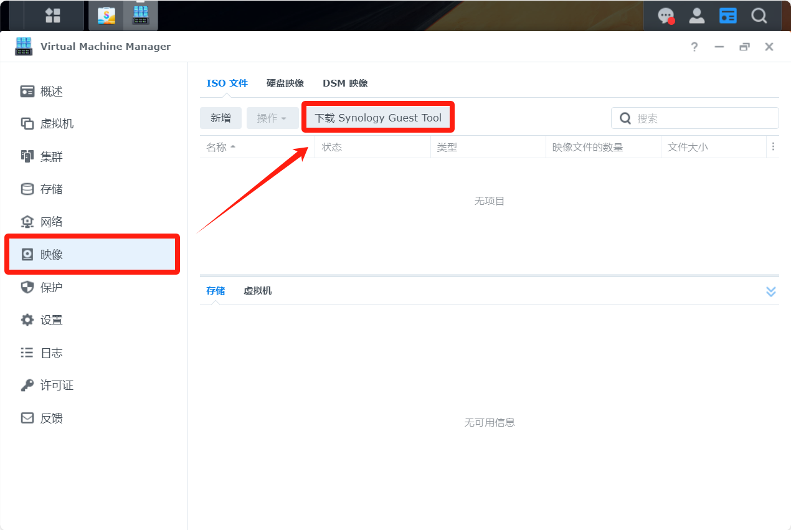Click the Package Center taskbar icon
Screen dimensions: 791x530
tap(107, 16)
